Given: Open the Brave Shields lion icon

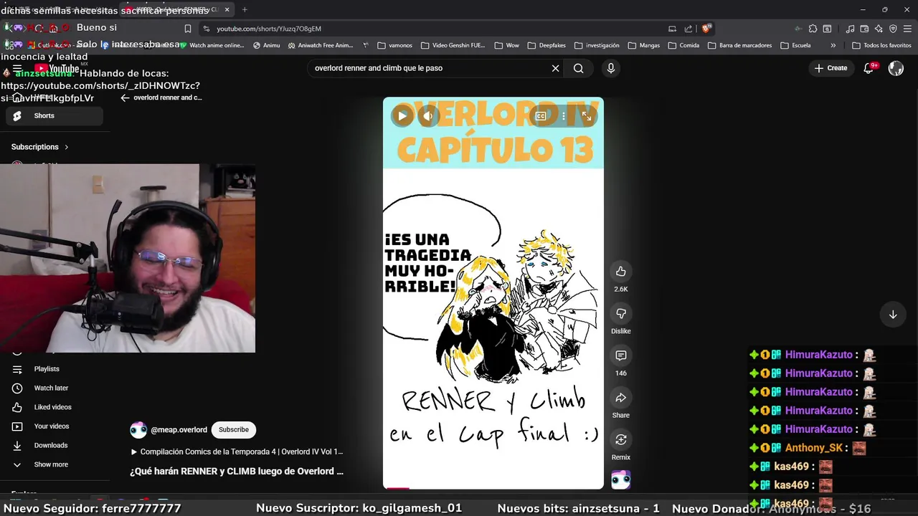Looking at the screenshot, I should point(706,29).
